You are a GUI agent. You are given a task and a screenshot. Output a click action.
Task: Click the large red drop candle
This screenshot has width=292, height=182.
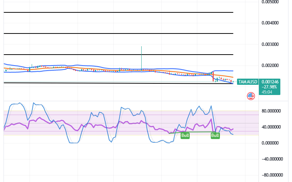coord(213,77)
